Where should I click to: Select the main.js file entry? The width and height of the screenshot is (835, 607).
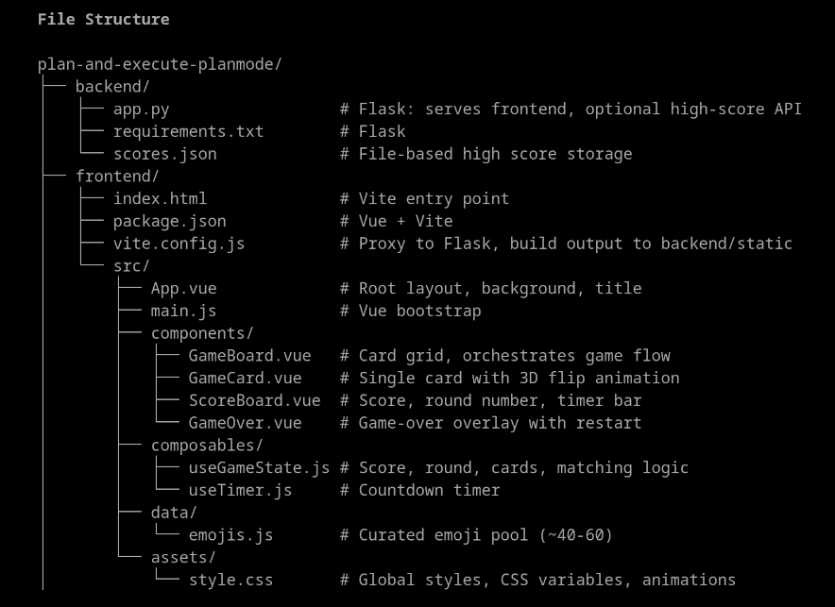(183, 311)
